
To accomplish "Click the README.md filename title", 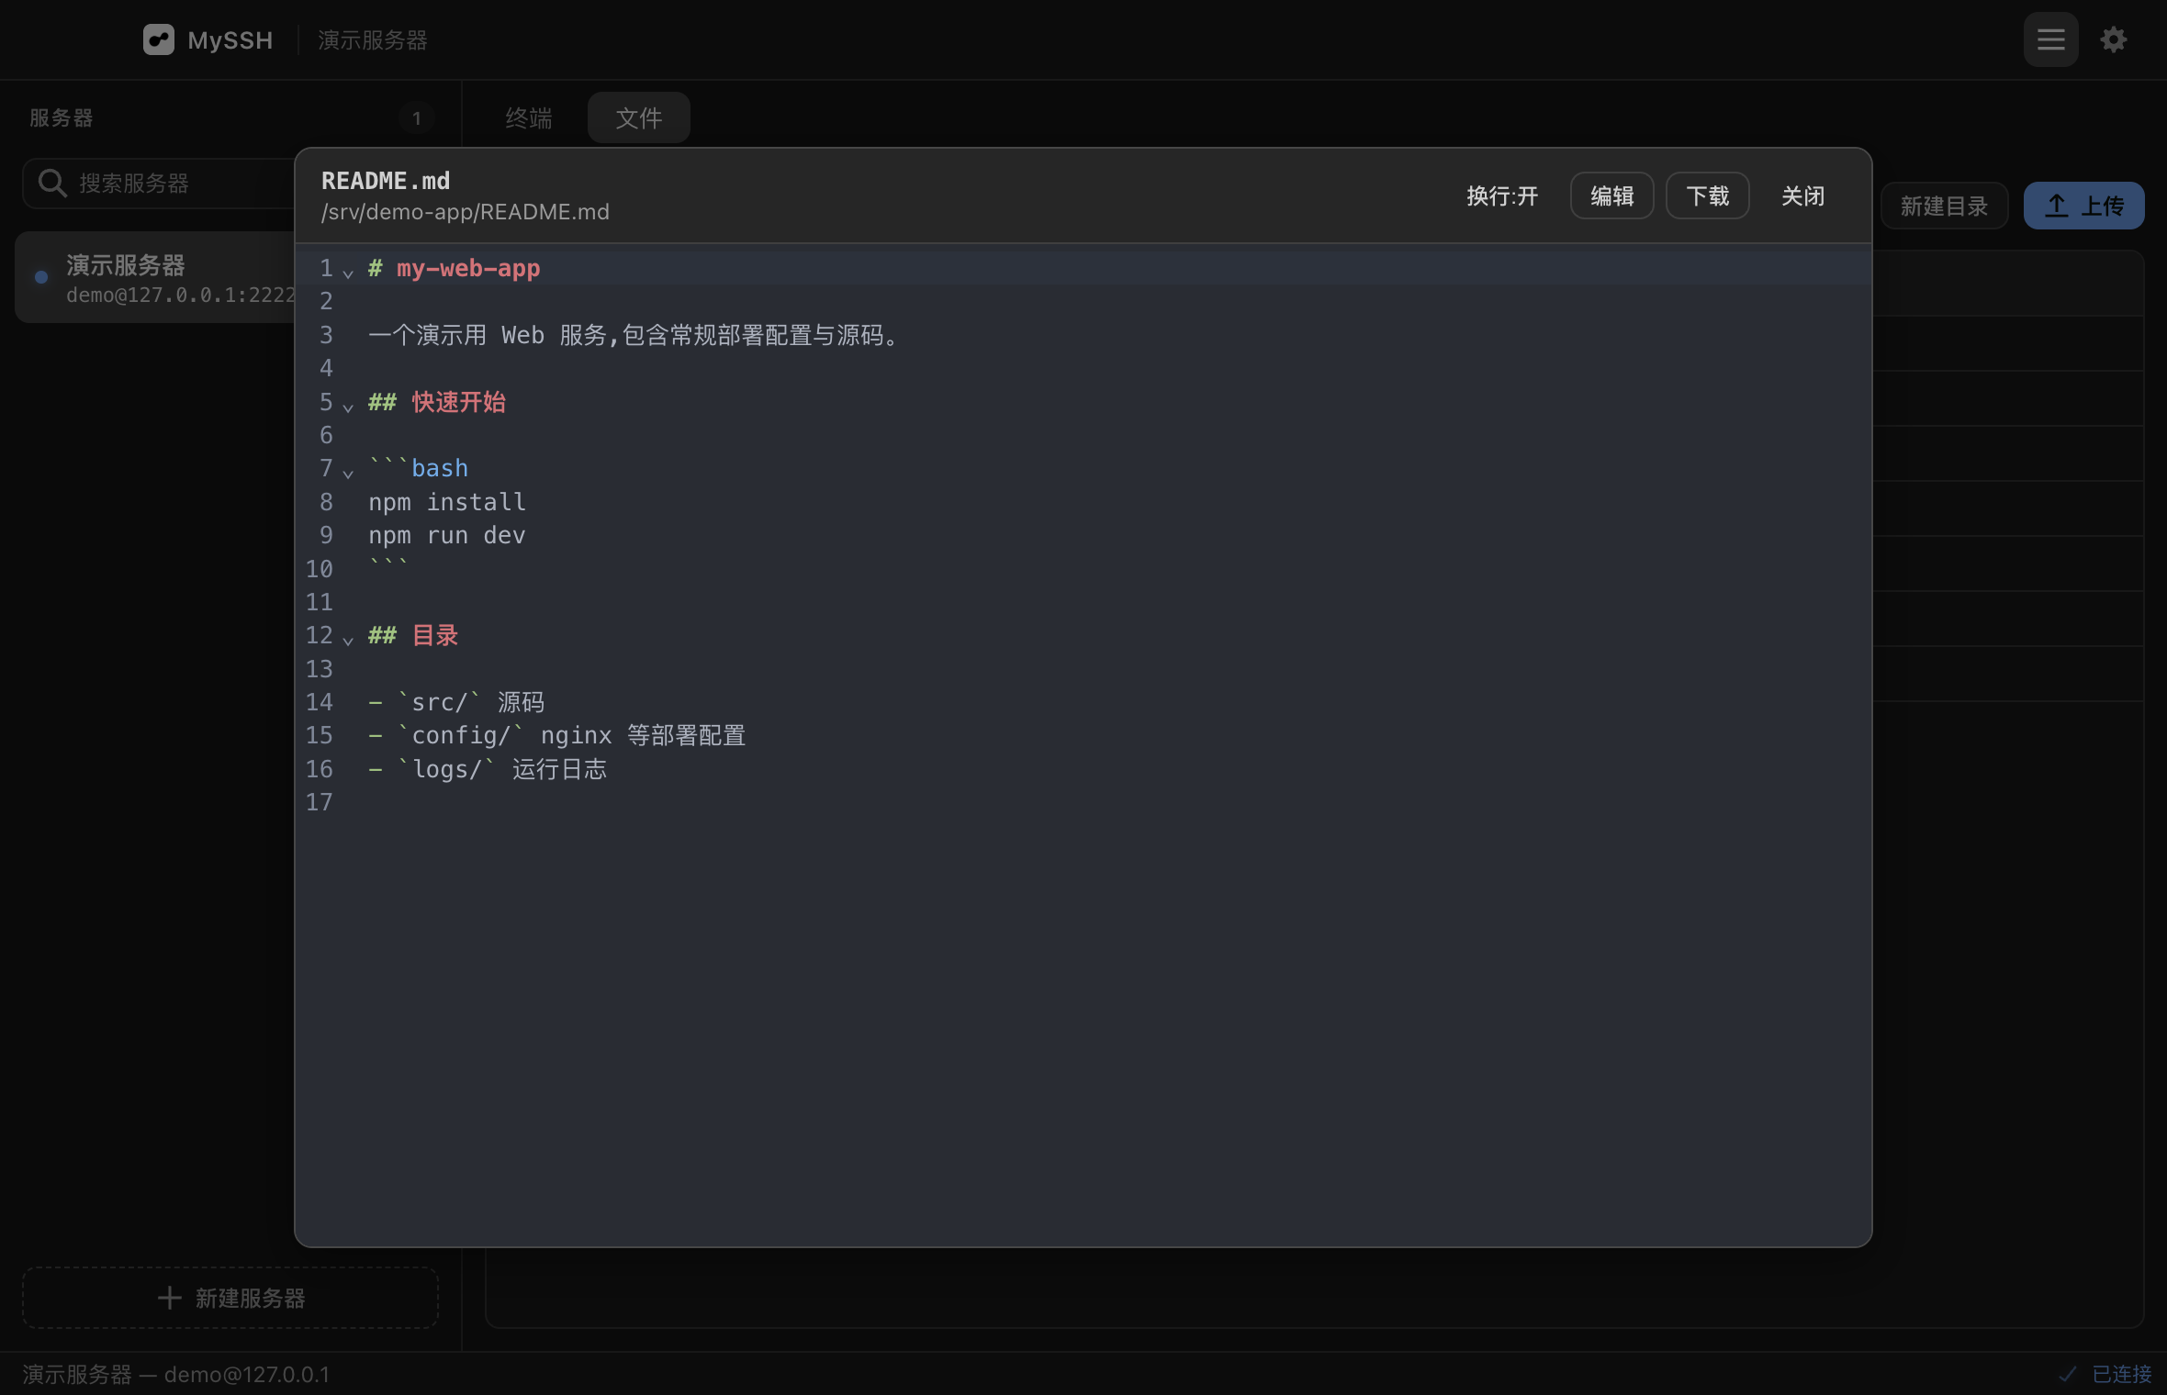I will [386, 180].
